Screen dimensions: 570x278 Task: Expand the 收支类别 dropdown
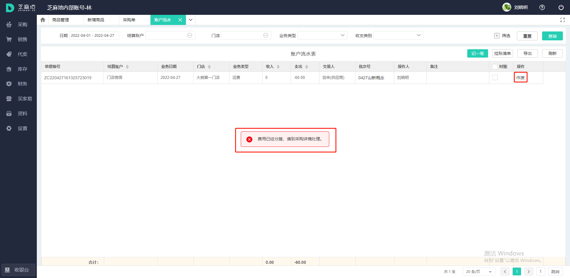(x=398, y=35)
